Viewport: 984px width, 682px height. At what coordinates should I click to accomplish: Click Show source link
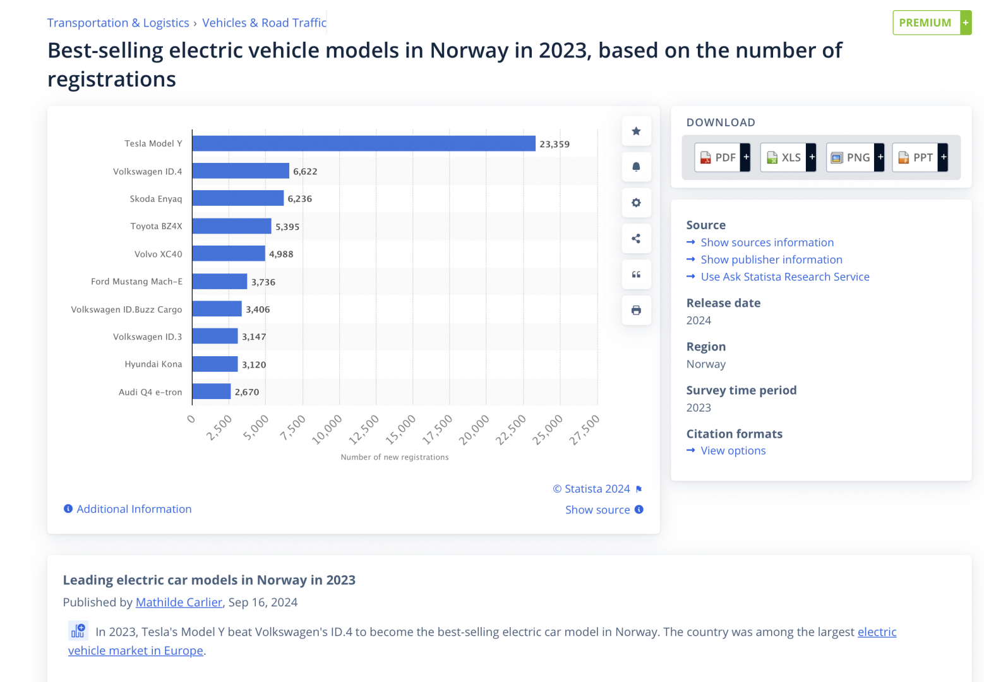[x=597, y=510]
